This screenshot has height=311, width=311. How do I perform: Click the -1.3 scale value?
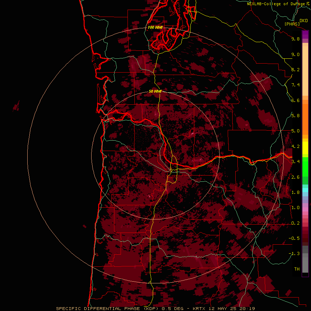pos(294,254)
